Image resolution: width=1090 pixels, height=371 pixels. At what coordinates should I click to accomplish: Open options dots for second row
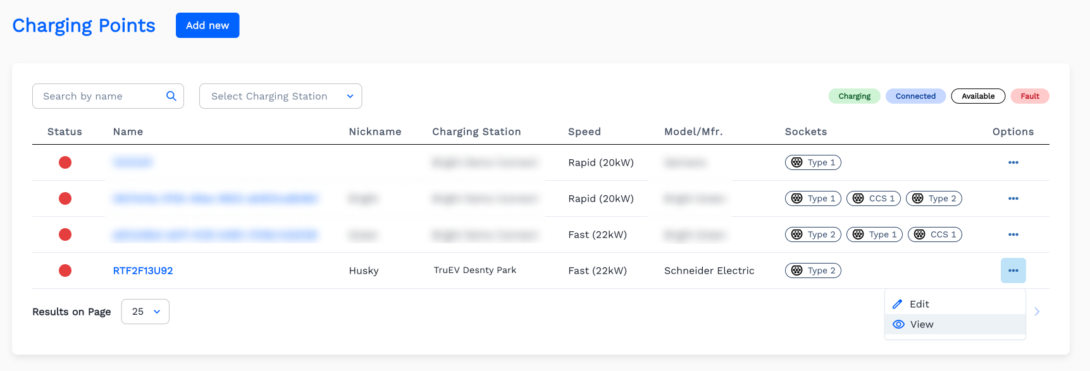tap(1013, 198)
